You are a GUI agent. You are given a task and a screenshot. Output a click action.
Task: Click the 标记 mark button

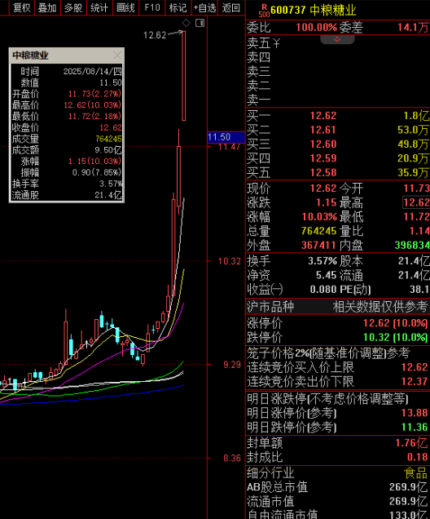[178, 7]
